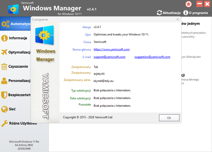Click version text v2.4.1 in dialog
212x152 pixels.
pyautogui.click(x=97, y=27)
